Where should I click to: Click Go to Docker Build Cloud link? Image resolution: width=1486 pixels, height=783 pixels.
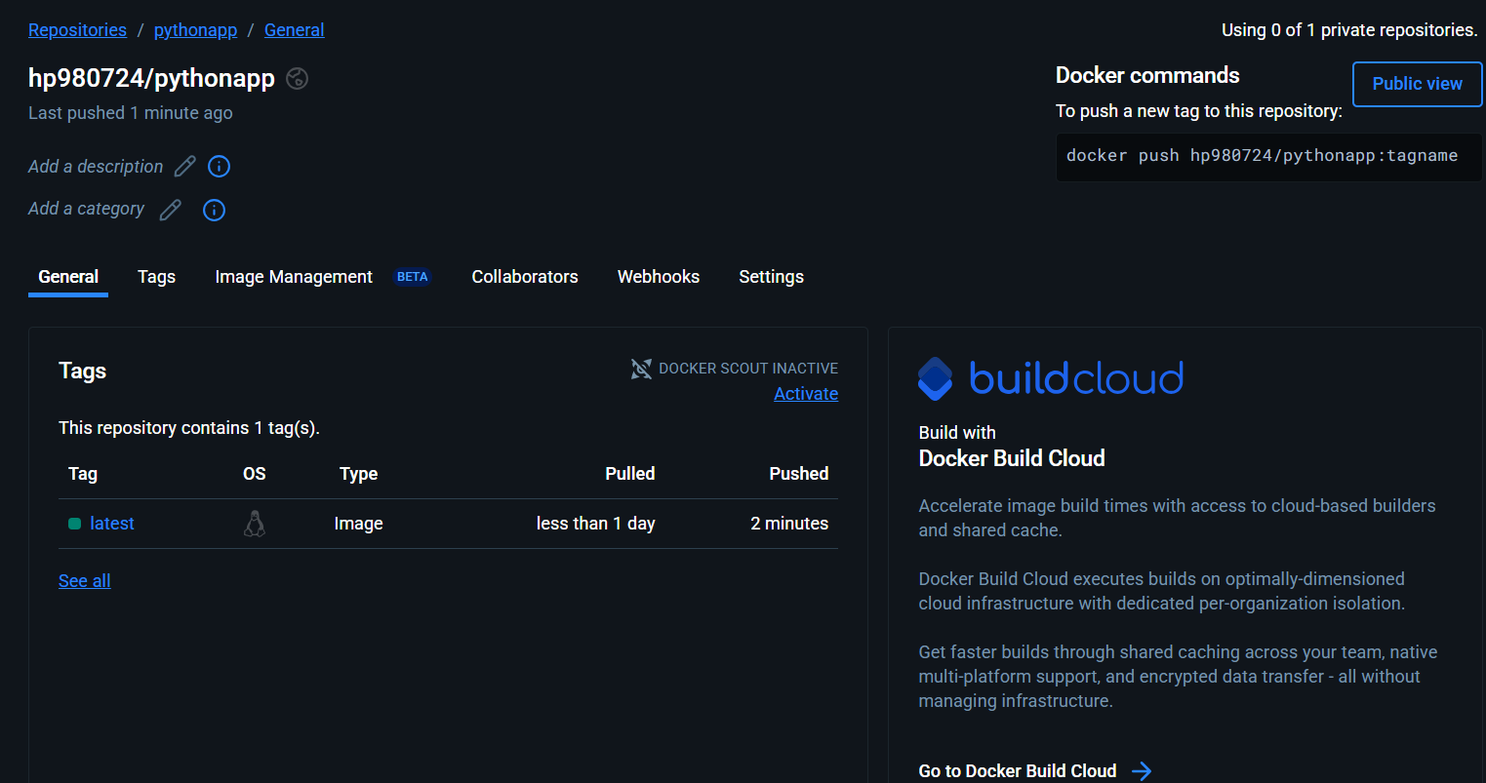point(1018,771)
